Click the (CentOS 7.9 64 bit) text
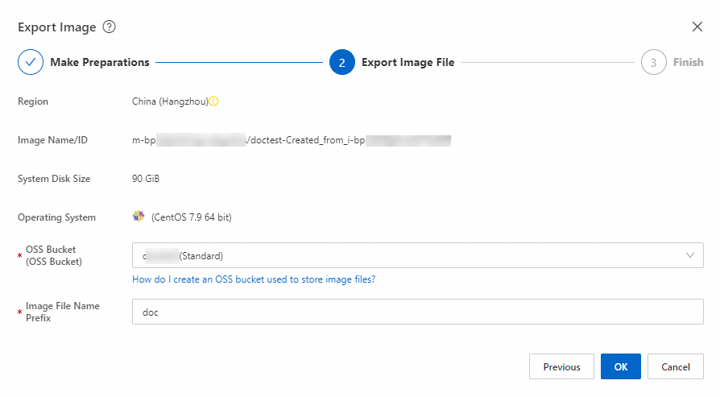Screen dimensions: 720x397 [192, 217]
